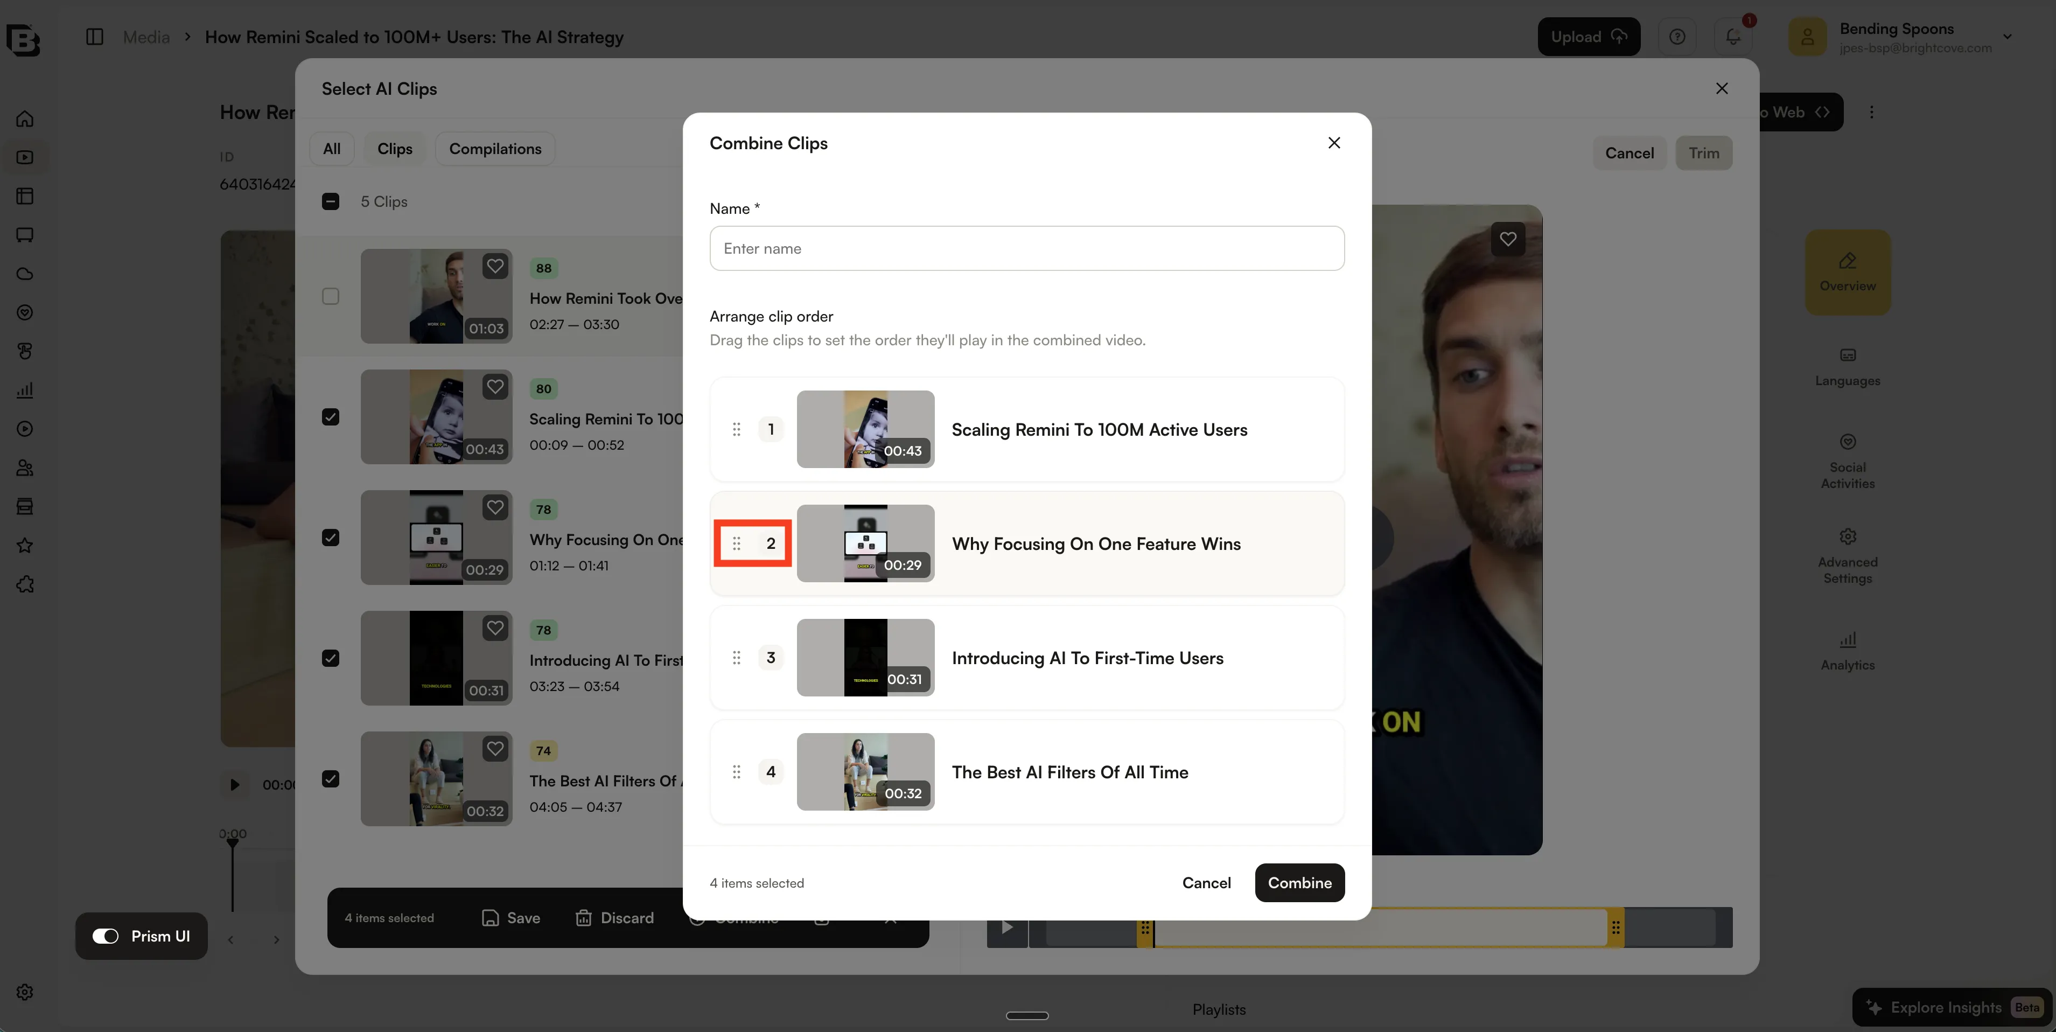Click Explore Insights Beta button
Screen dimensions: 2056x1032
tap(1953, 1007)
